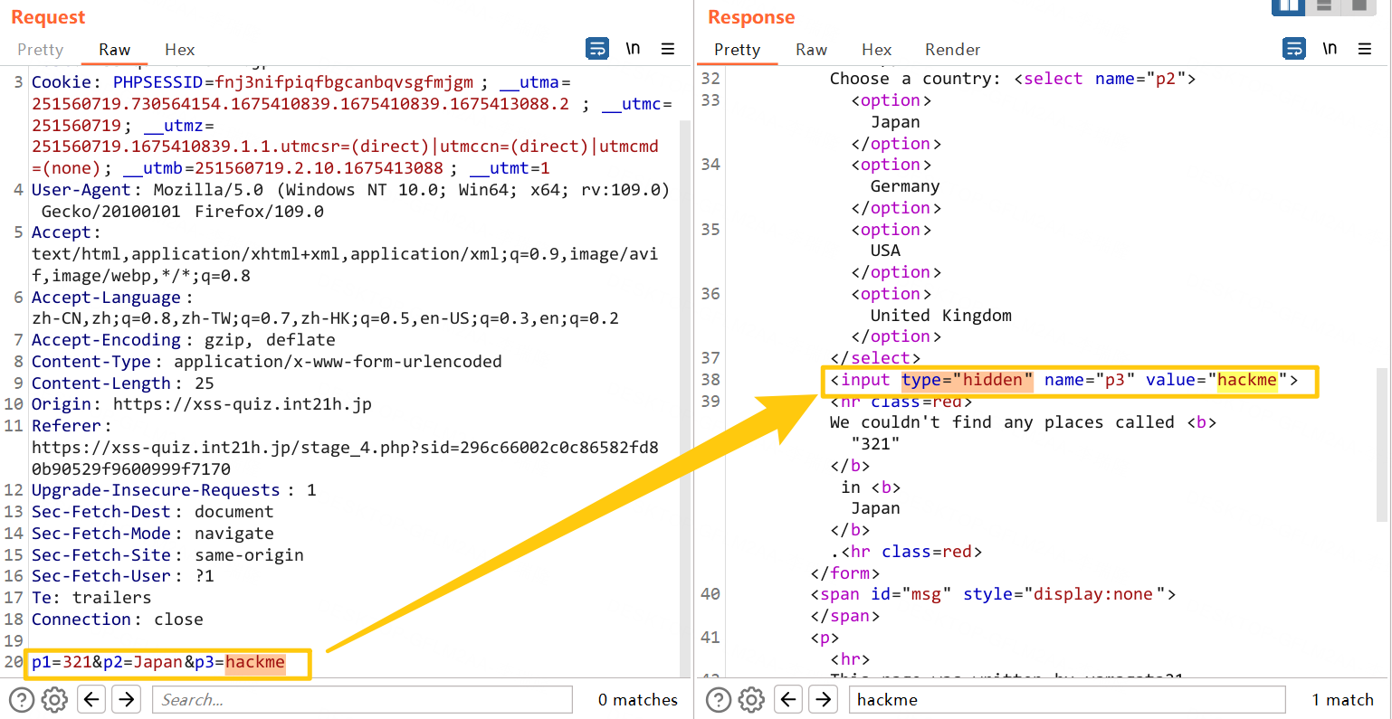Toggle word wrap in the Response panel
Screen dimensions: 1392x719
tap(1294, 49)
